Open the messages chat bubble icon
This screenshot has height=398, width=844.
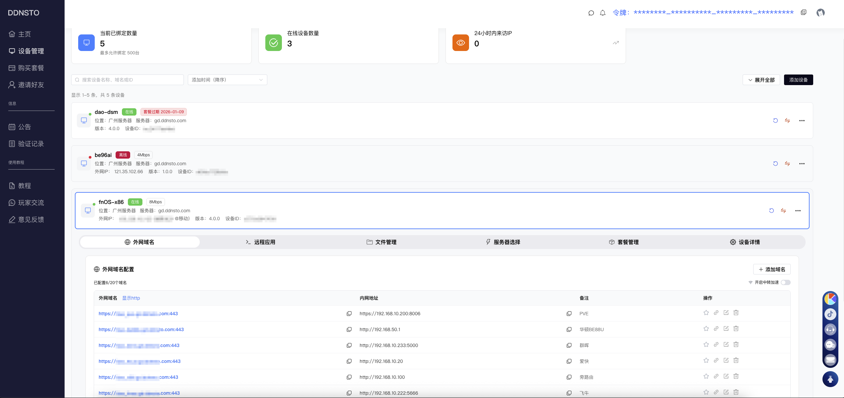tap(591, 13)
